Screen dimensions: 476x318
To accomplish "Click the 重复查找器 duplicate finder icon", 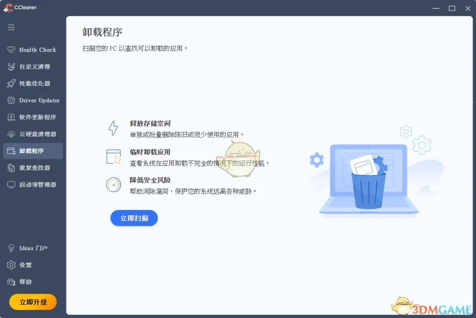I will pyautogui.click(x=11, y=168).
